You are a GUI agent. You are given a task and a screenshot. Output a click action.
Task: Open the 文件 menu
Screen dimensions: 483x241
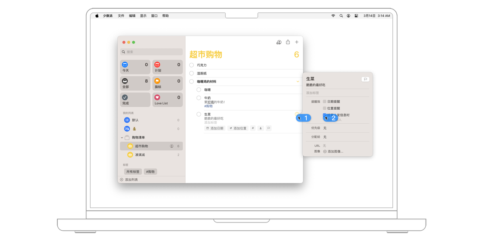(121, 15)
